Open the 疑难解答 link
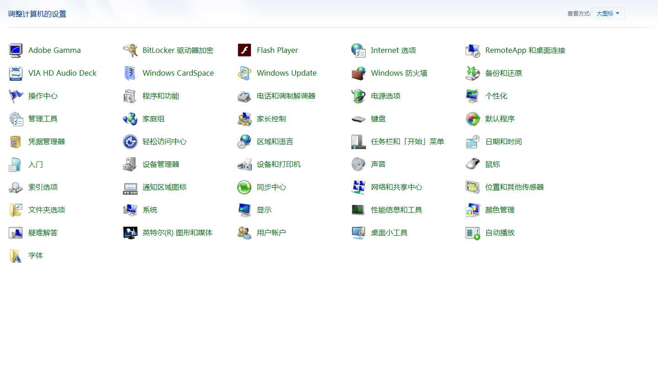The height and width of the screenshot is (366, 658). [43, 232]
